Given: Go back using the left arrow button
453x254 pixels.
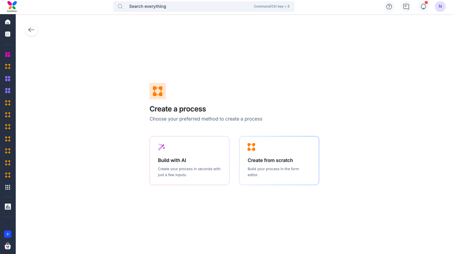Looking at the screenshot, I should coord(31,30).
